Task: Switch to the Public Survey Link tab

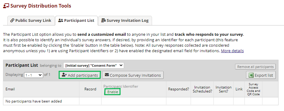Action: (x=31, y=20)
